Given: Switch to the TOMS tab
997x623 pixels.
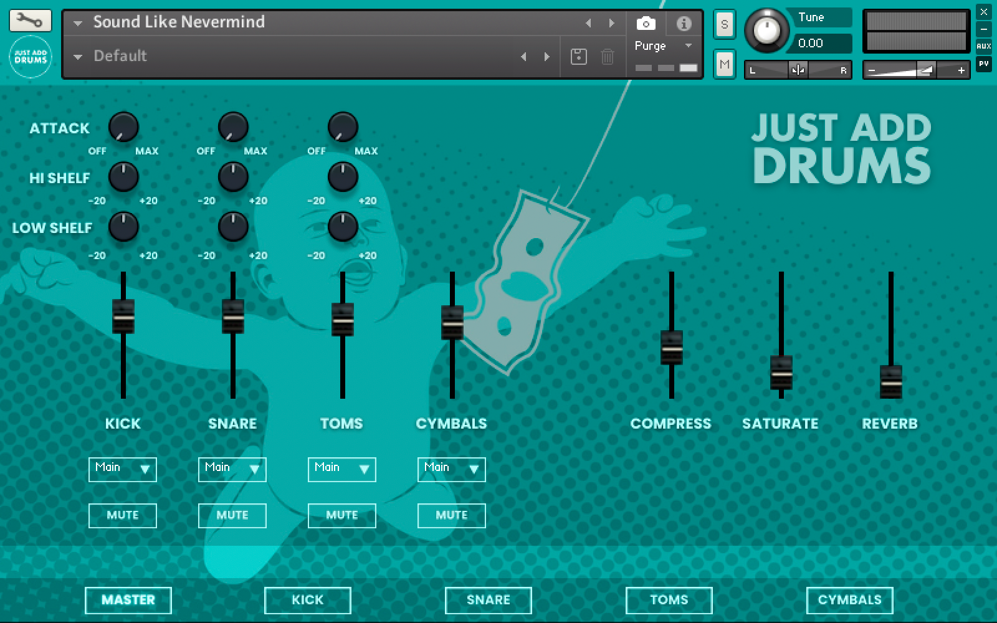Looking at the screenshot, I should pos(669,600).
